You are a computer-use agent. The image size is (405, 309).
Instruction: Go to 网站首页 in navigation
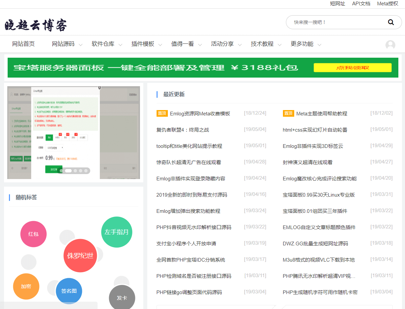23,44
